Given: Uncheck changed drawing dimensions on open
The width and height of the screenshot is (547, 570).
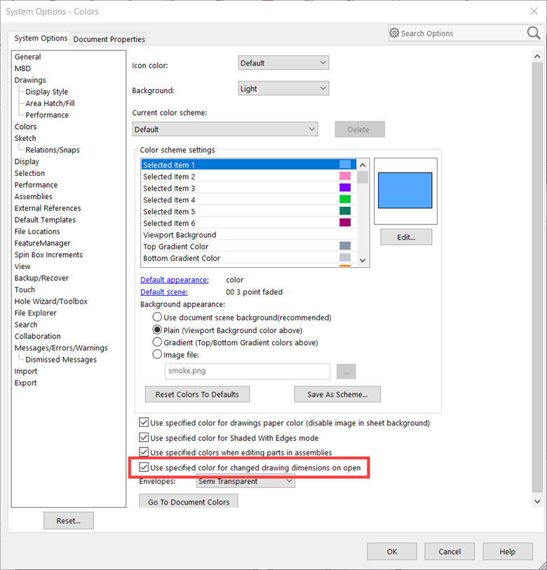Looking at the screenshot, I should (144, 467).
